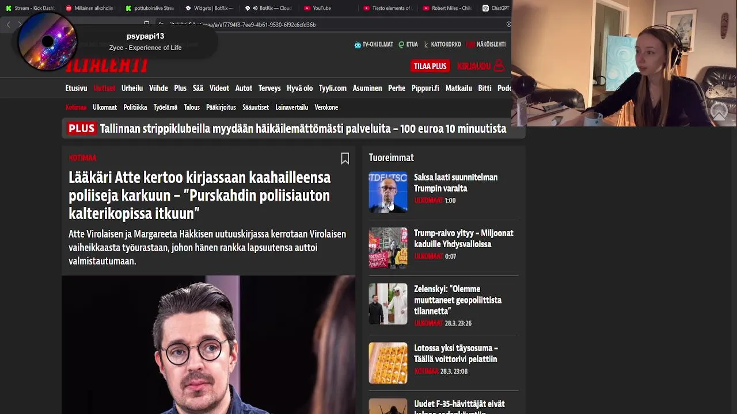Image resolution: width=737 pixels, height=414 pixels.
Task: Select Verokone subcategory
Action: tap(326, 108)
